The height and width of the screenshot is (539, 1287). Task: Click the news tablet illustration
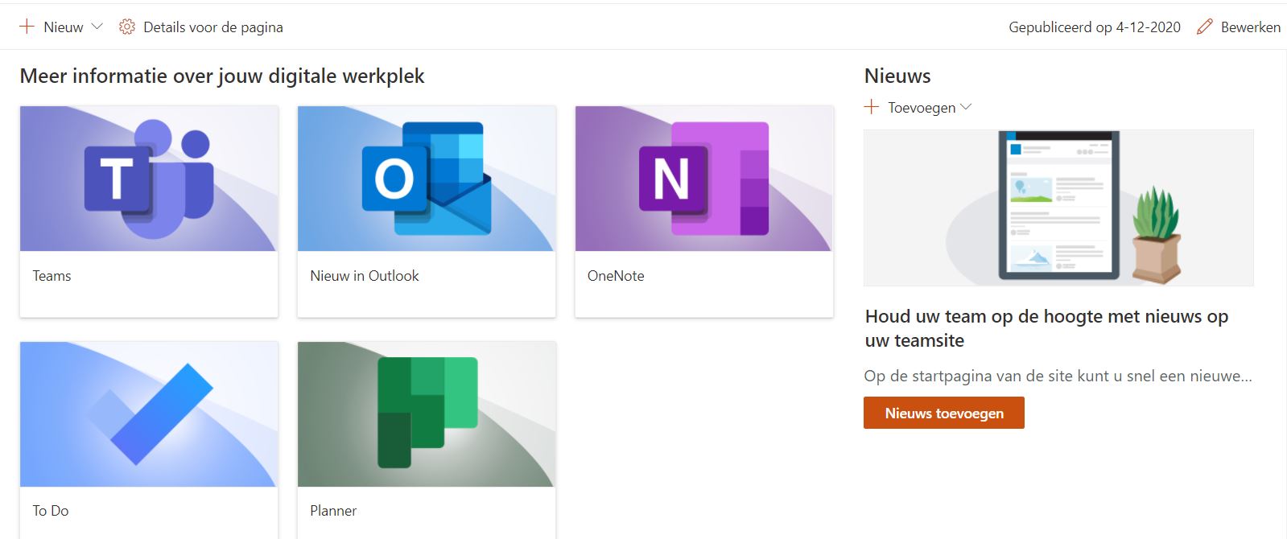pos(1058,208)
